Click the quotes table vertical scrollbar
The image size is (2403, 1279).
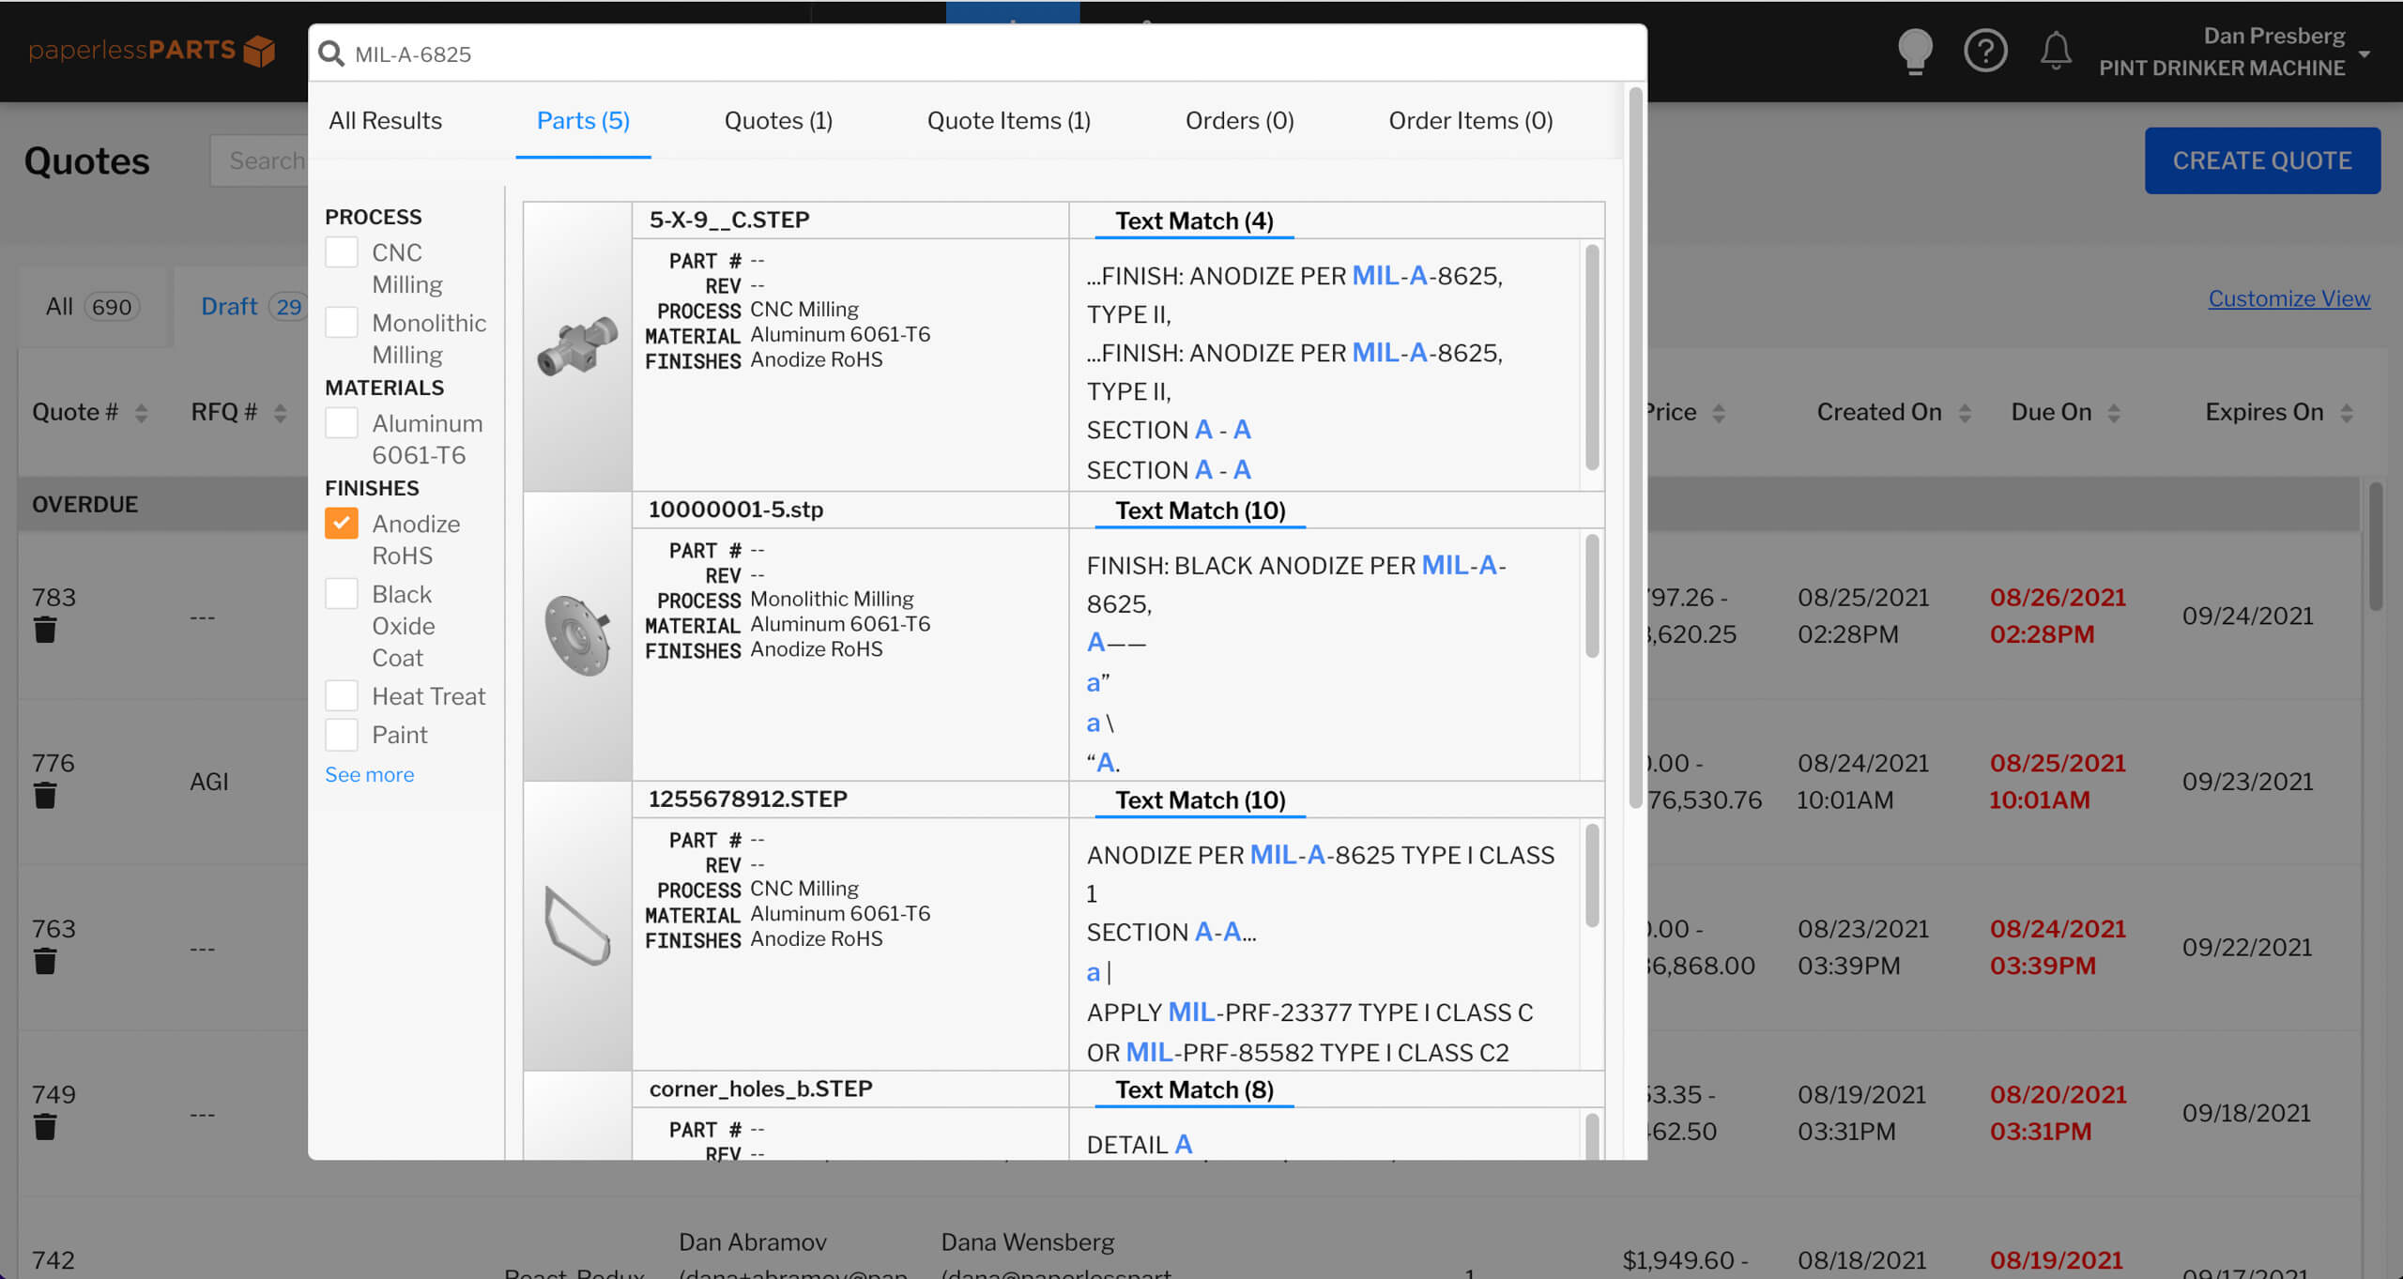(x=2376, y=546)
